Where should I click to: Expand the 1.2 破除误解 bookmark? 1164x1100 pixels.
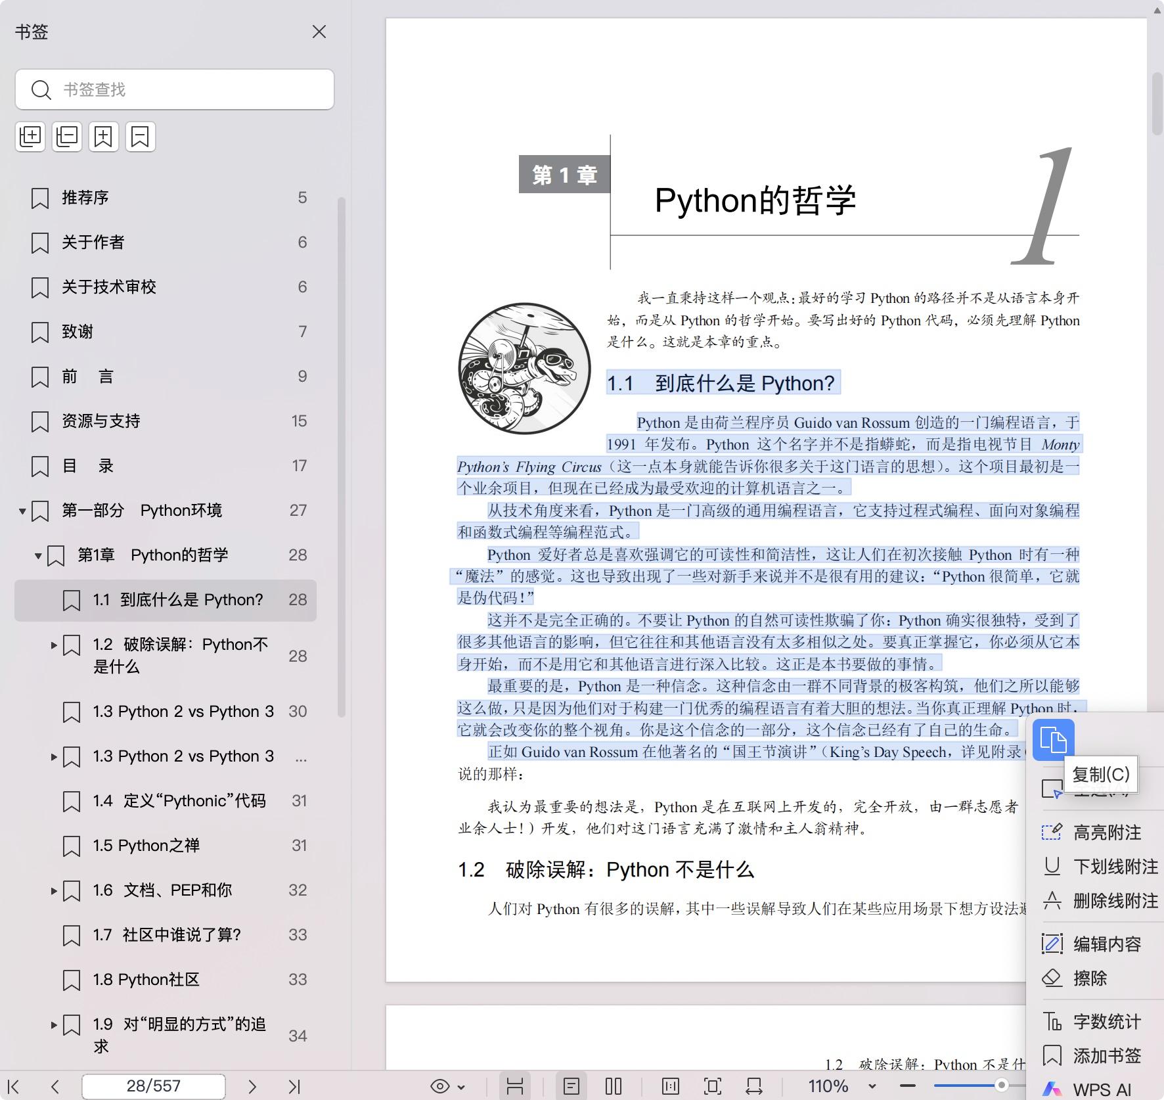pos(54,645)
